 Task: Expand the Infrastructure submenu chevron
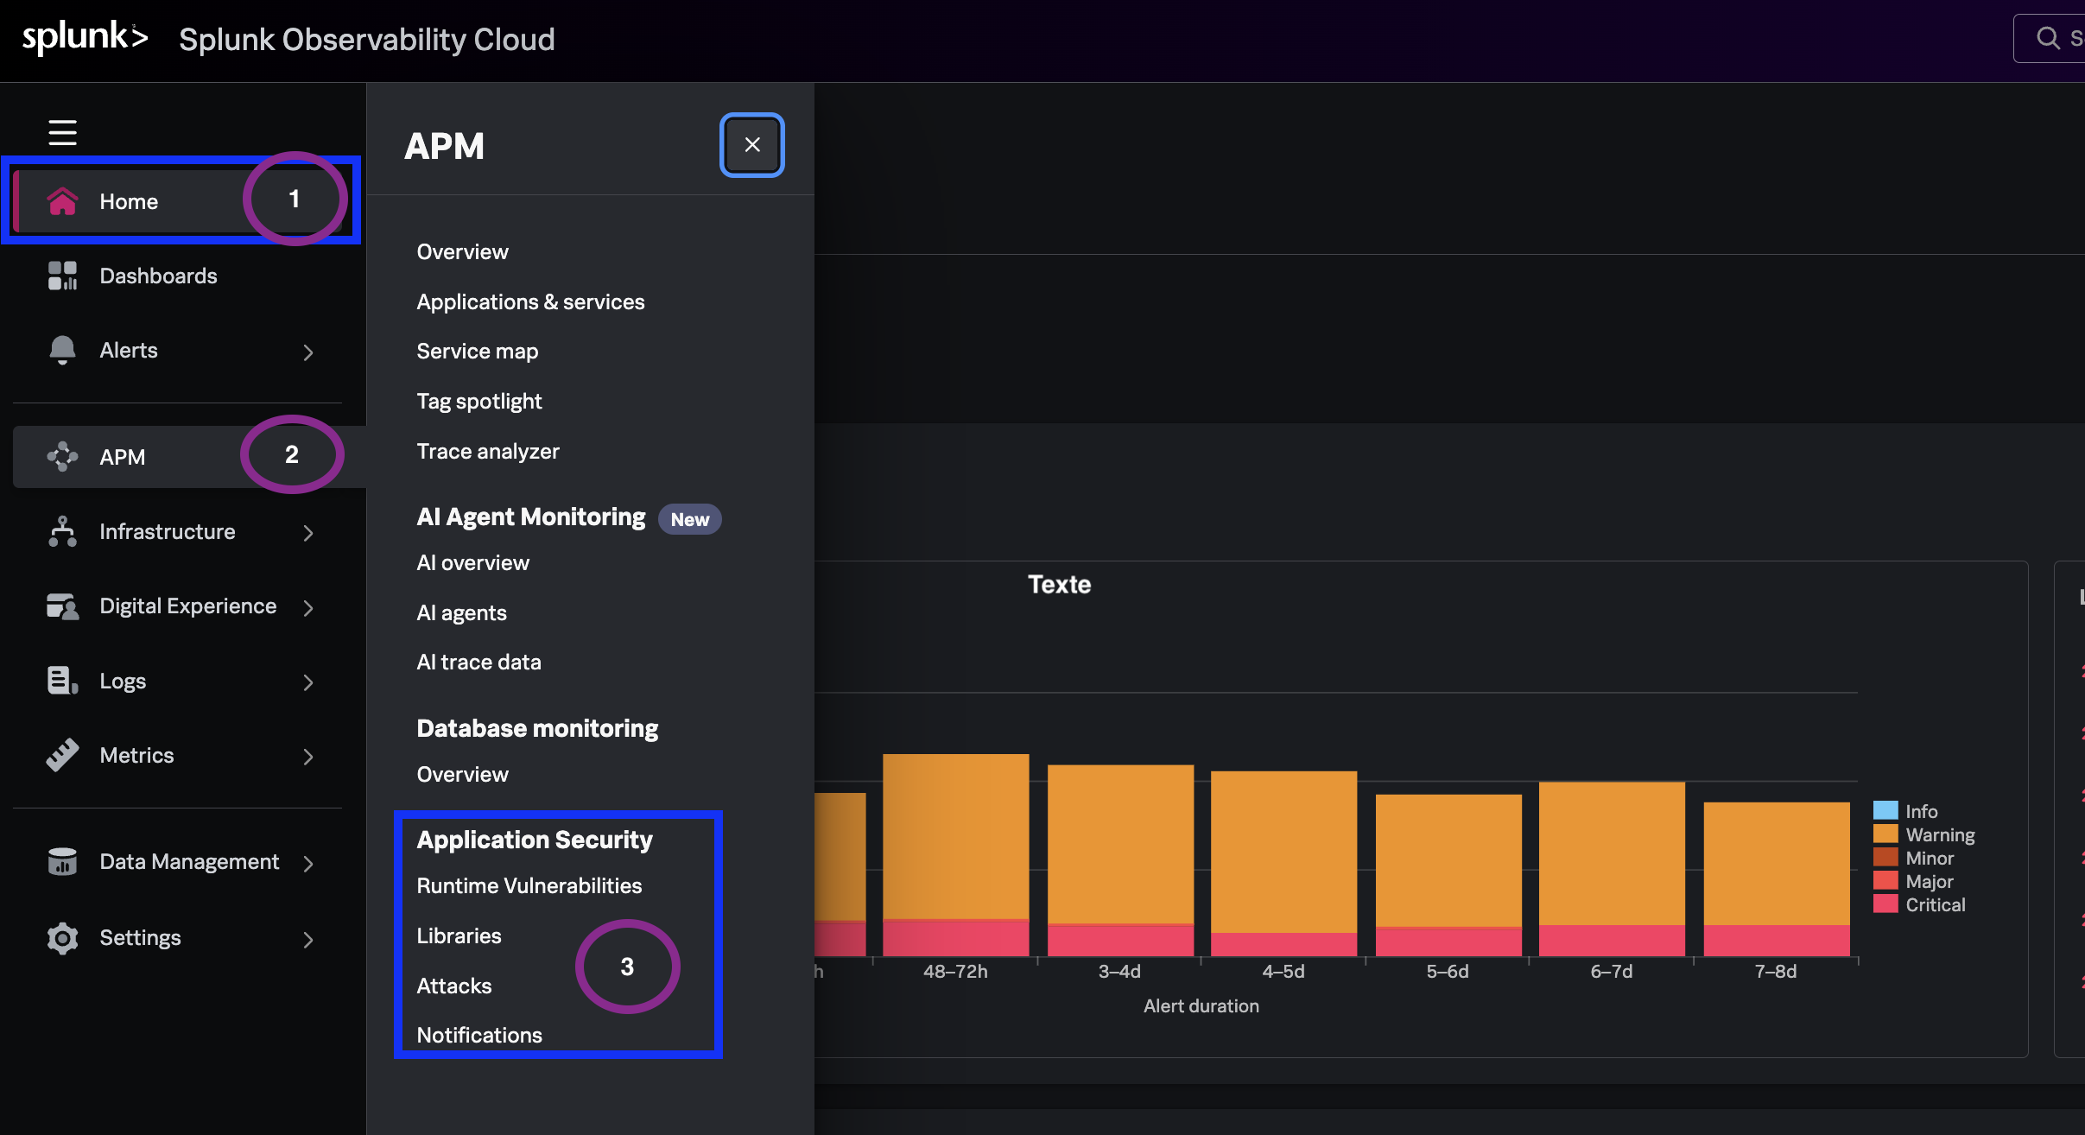point(308,533)
